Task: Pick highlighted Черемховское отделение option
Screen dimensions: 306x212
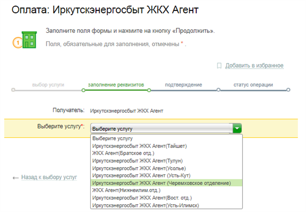Action: click(166, 183)
